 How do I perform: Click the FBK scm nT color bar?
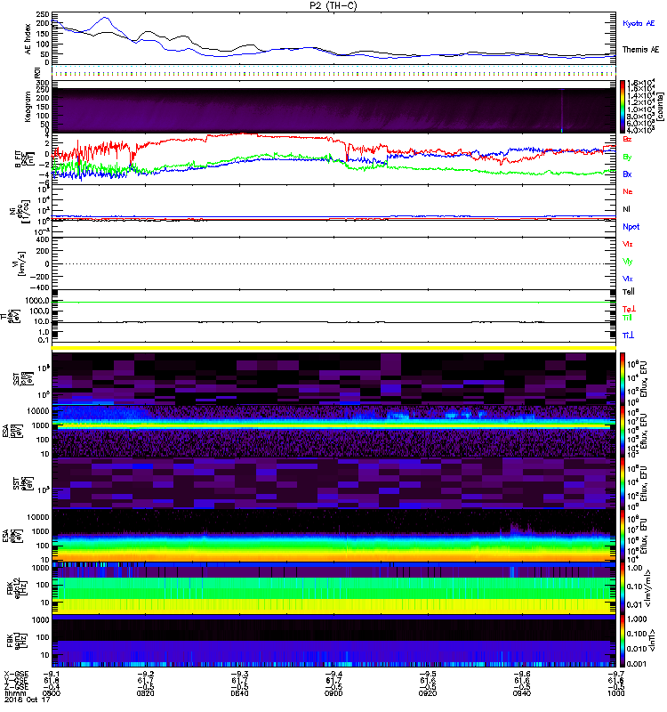[x=623, y=640]
